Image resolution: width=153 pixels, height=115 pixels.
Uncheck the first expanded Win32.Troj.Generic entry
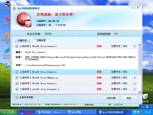[17, 46]
